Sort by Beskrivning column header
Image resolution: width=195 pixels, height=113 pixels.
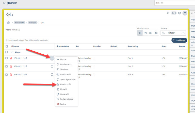point(133,46)
